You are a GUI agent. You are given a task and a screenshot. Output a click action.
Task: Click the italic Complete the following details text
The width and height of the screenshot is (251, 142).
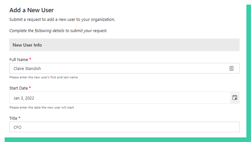58,31
